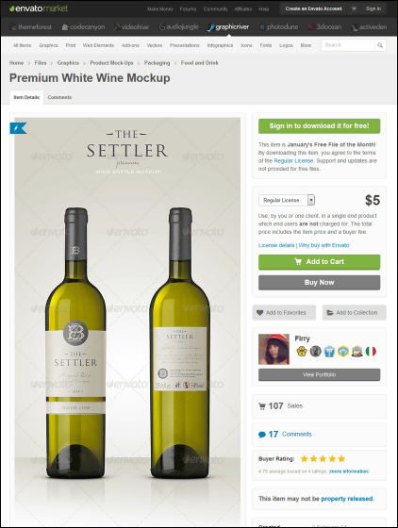Open the shopping cart icon in header
The width and height of the screenshot is (398, 528).
tap(354, 8)
